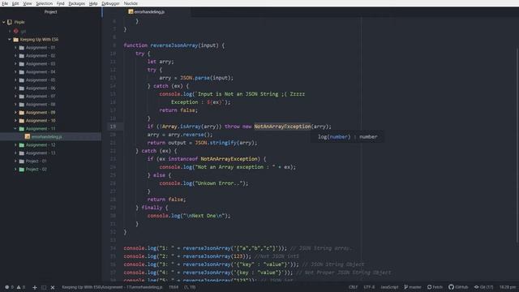Expand the .git folder chevron
This screenshot has height=292, width=519.
pos(10,31)
